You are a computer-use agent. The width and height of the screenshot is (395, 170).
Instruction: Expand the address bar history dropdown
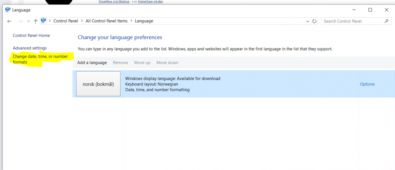[308, 21]
